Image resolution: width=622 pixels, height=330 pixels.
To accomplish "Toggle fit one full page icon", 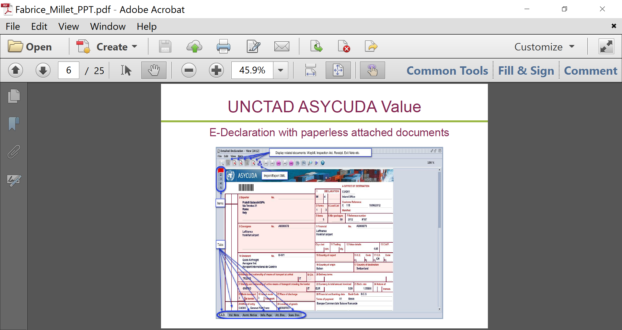I will click(338, 70).
